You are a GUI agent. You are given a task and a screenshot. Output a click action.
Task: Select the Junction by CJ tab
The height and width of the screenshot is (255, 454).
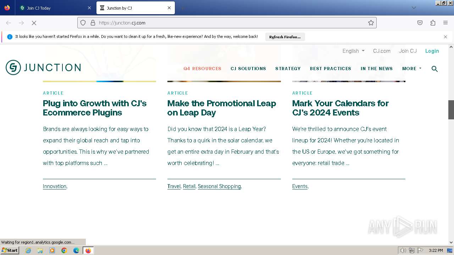point(135,8)
